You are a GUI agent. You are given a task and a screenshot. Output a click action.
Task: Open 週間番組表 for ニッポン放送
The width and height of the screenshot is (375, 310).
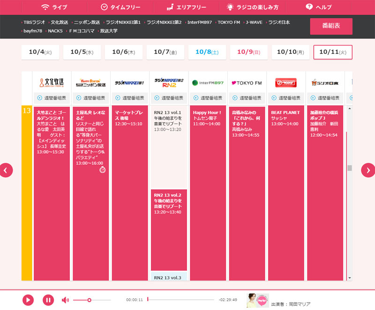pyautogui.click(x=90, y=98)
